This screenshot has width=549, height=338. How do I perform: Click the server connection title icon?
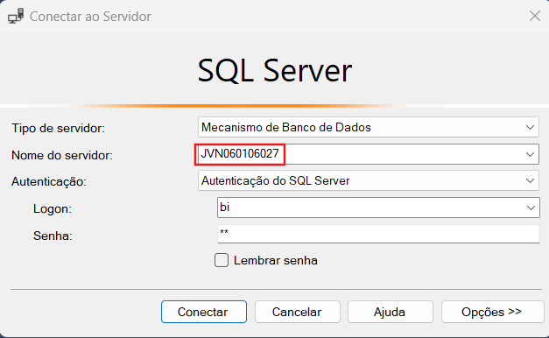pos(16,16)
